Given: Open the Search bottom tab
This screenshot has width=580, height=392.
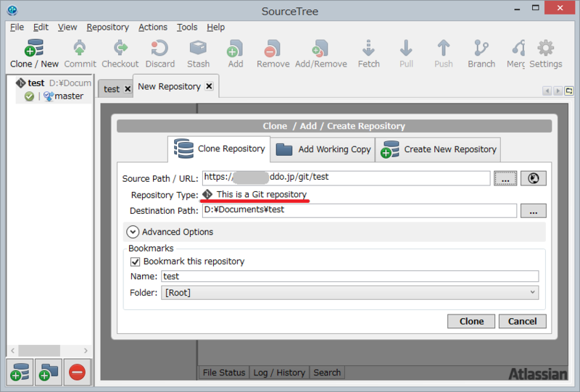Looking at the screenshot, I should (327, 372).
